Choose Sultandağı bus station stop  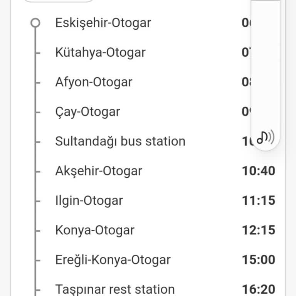pyautogui.click(x=120, y=141)
